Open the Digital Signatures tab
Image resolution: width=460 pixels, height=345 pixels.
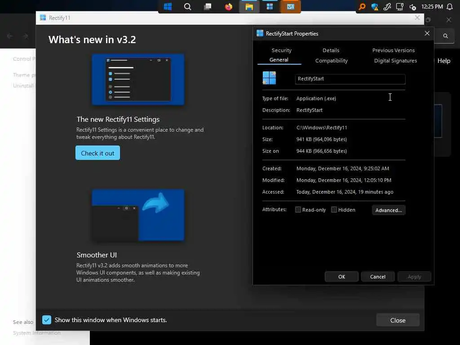tap(395, 61)
